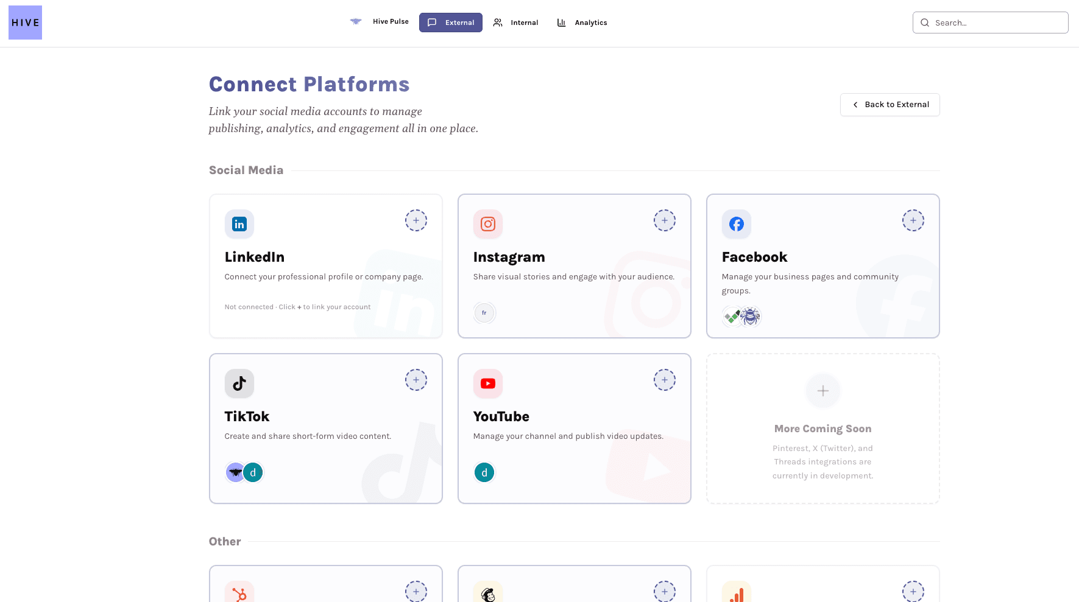
Task: Select the green-checkered avatar in Facebook card
Action: (x=731, y=317)
